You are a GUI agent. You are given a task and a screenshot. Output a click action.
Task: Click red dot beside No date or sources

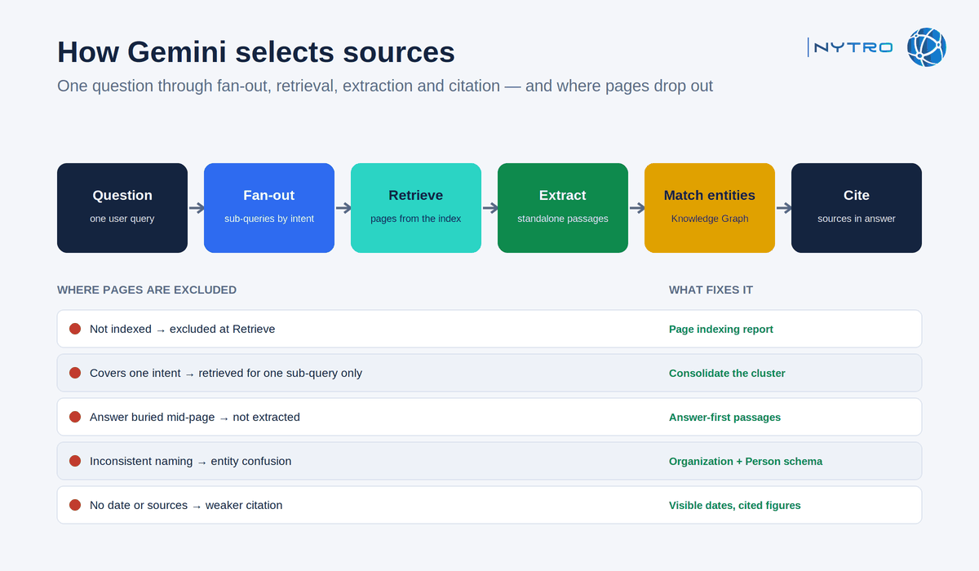[x=75, y=505]
